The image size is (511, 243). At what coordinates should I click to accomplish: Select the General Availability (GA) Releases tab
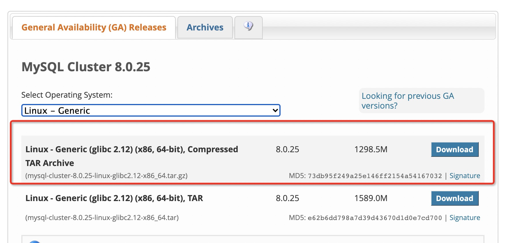(x=94, y=27)
